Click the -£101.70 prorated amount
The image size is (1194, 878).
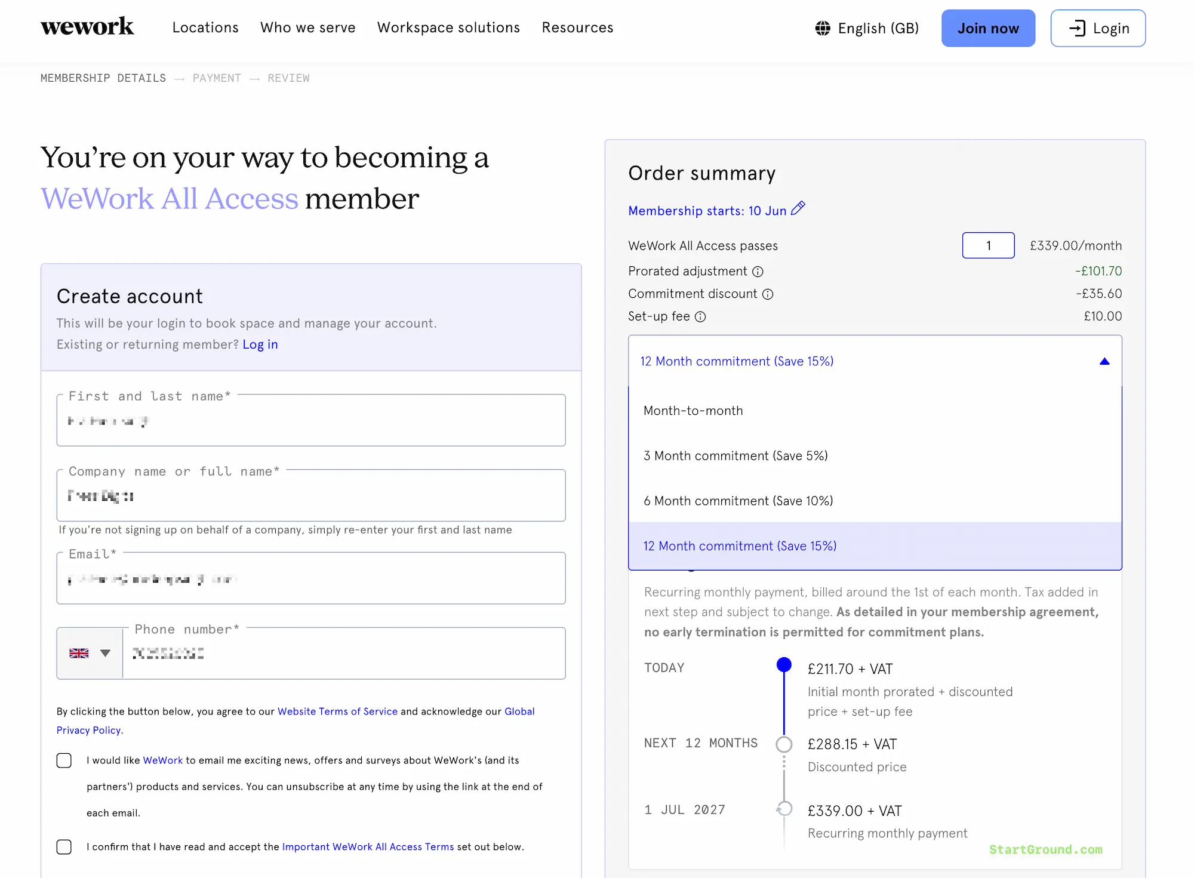(x=1098, y=271)
